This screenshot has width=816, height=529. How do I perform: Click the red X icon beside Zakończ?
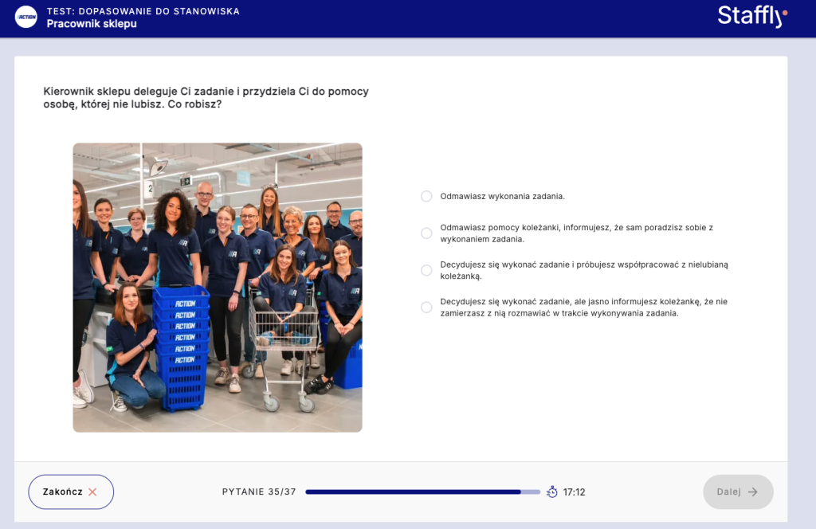(92, 492)
